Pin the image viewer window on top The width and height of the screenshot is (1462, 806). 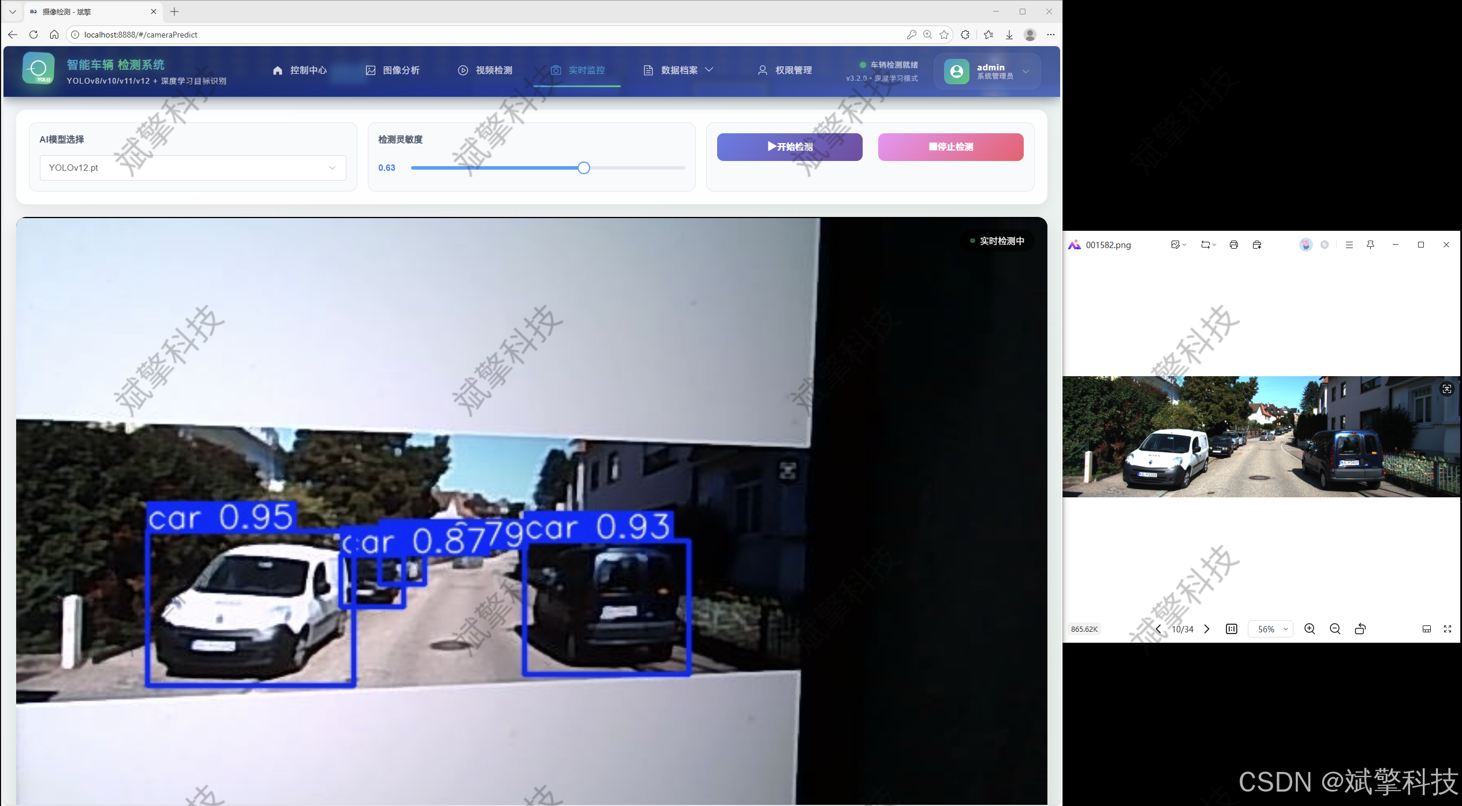pos(1370,245)
